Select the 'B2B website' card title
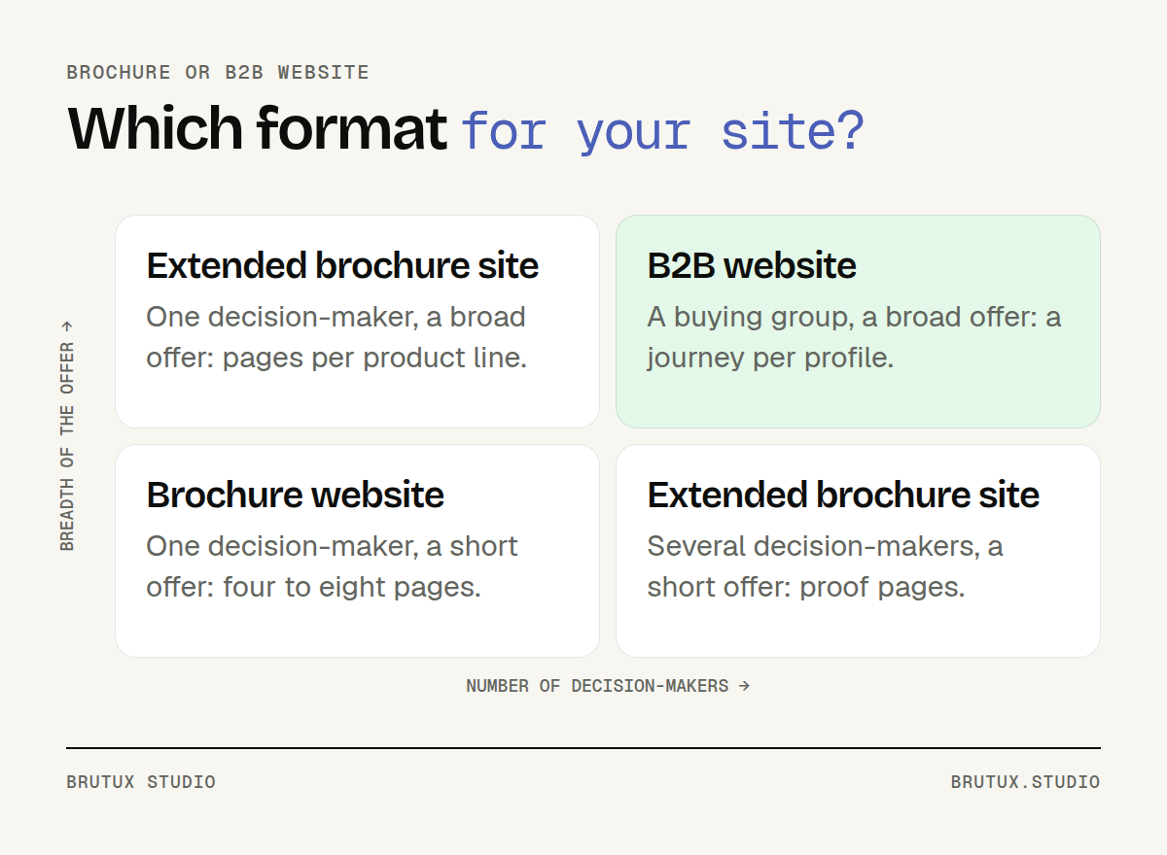 click(x=752, y=265)
